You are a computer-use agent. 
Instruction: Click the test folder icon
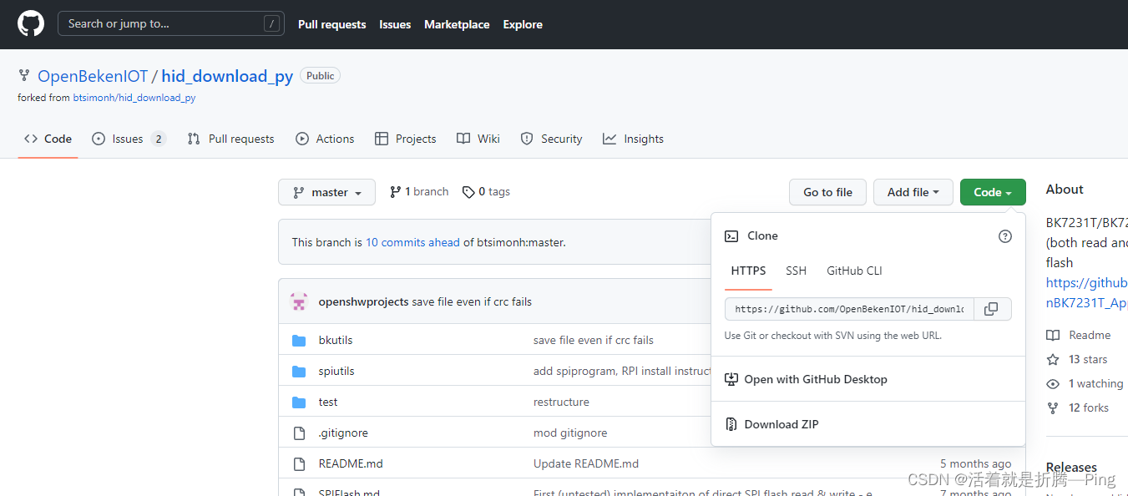[x=299, y=402]
